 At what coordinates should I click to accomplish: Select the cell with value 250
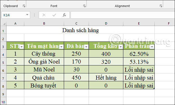(x=76, y=54)
